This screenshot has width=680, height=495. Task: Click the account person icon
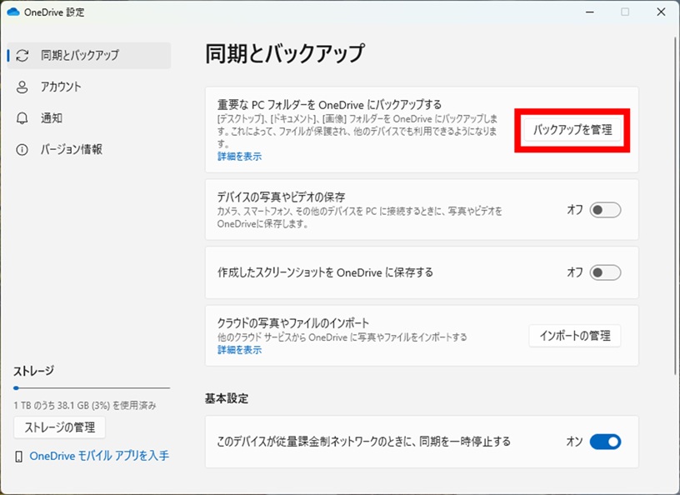(22, 87)
